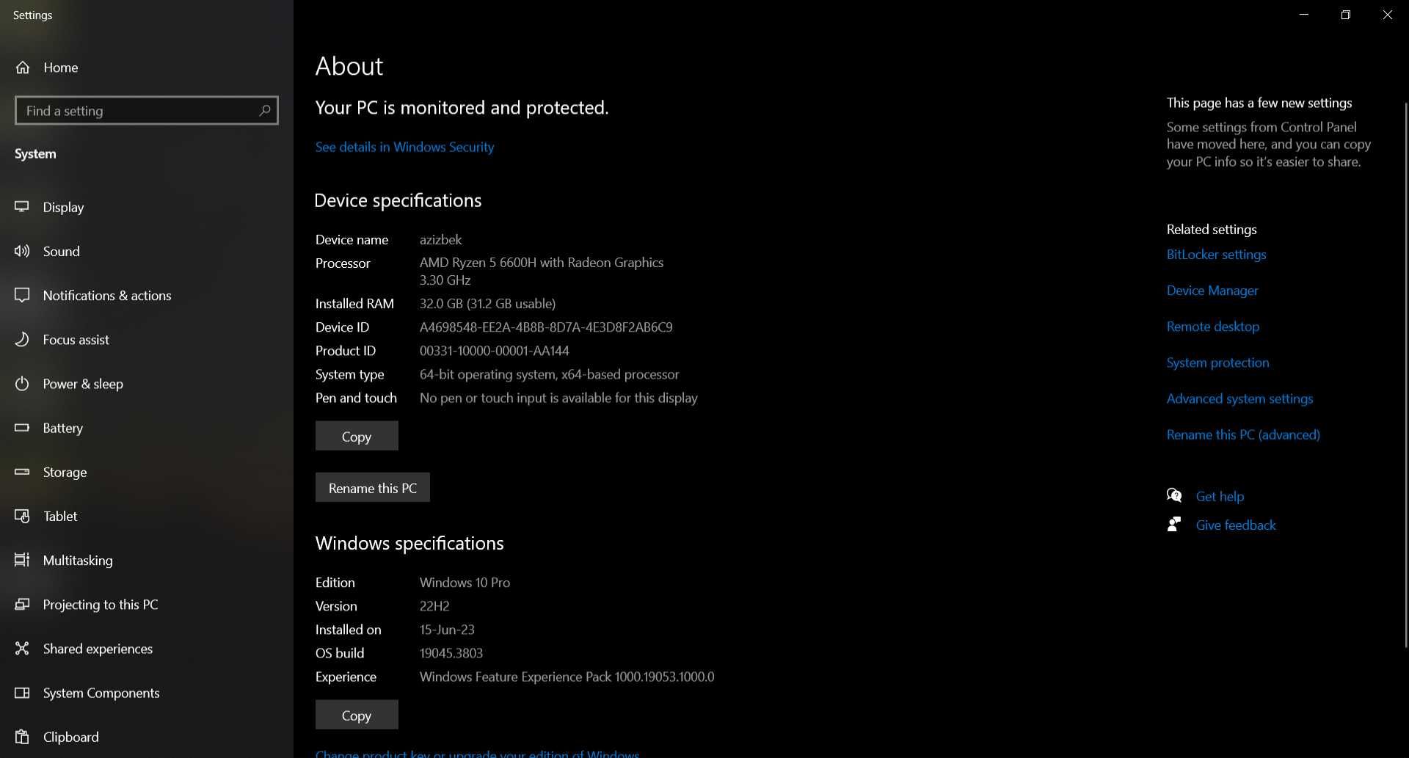
Task: Click Rename this PC (advanced) link
Action: coord(1243,434)
